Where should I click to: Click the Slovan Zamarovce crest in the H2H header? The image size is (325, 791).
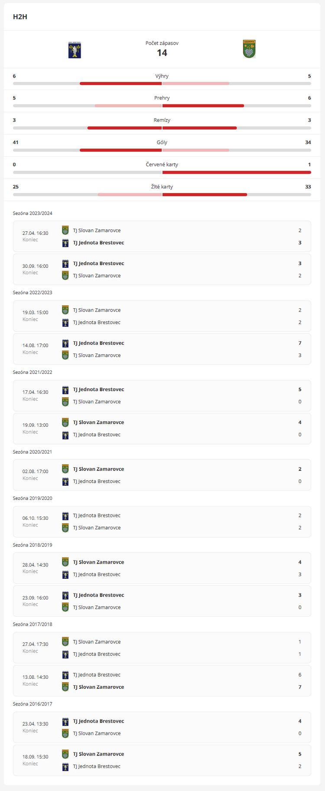pos(249,49)
